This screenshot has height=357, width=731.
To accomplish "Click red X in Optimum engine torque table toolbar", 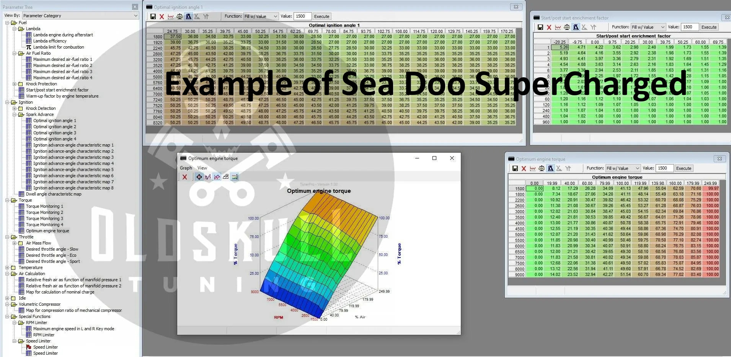I will [x=524, y=168].
